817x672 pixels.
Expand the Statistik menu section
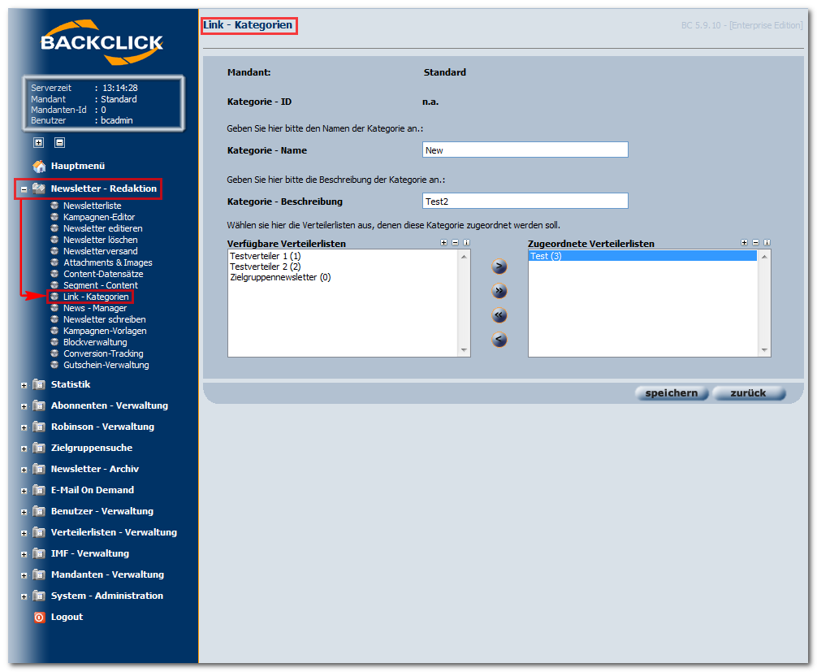[24, 385]
